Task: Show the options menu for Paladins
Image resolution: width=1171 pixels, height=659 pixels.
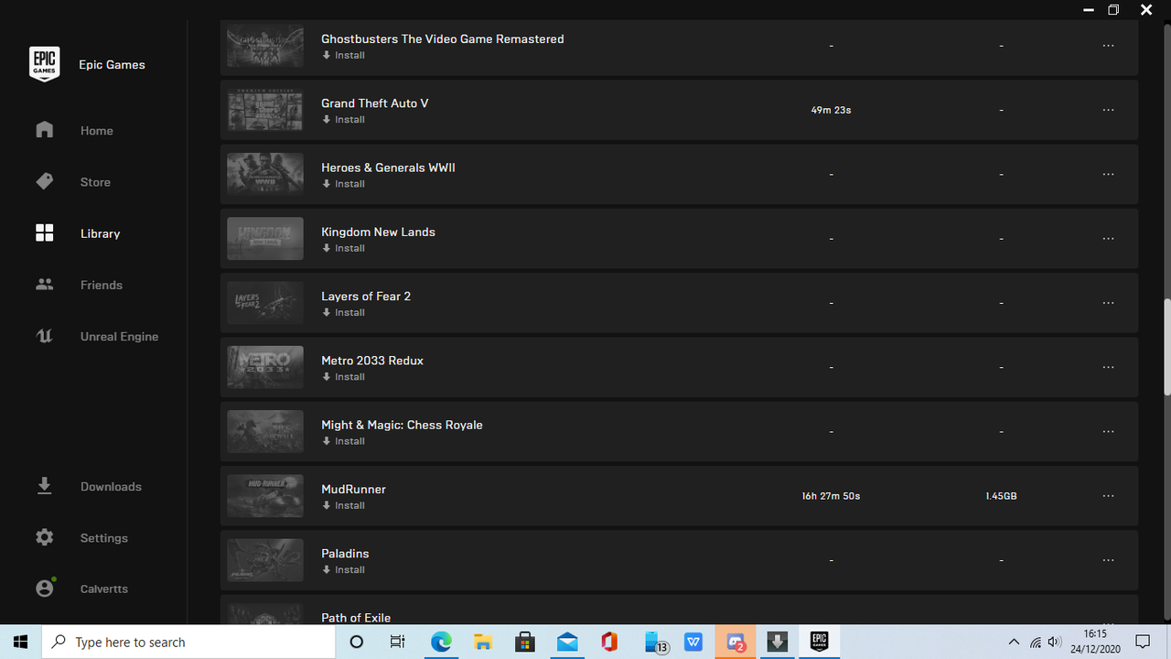Action: pyautogui.click(x=1108, y=560)
